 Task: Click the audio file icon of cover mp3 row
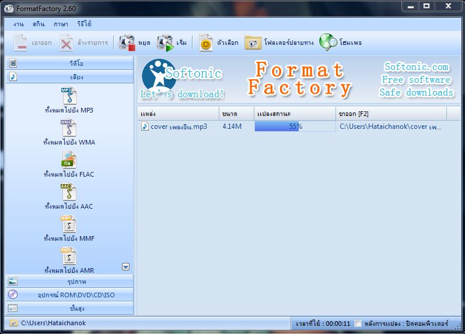145,126
